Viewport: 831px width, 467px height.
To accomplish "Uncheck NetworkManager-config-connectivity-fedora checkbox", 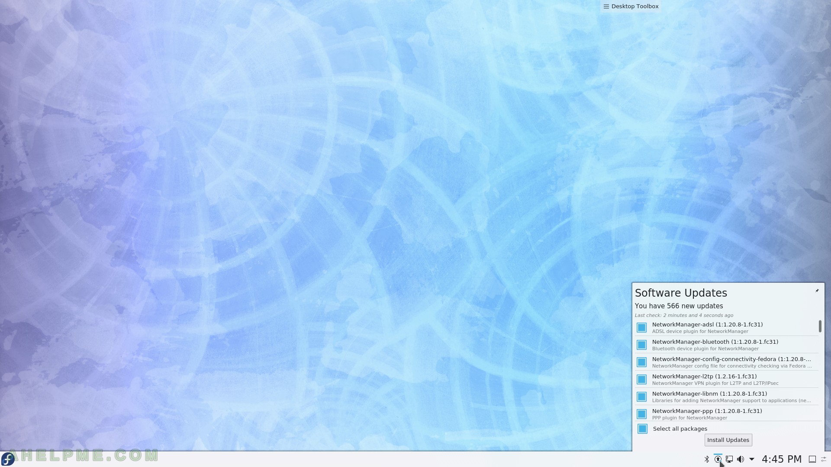I will 642,362.
